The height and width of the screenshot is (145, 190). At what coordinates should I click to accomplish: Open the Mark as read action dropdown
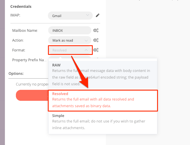click(70, 40)
